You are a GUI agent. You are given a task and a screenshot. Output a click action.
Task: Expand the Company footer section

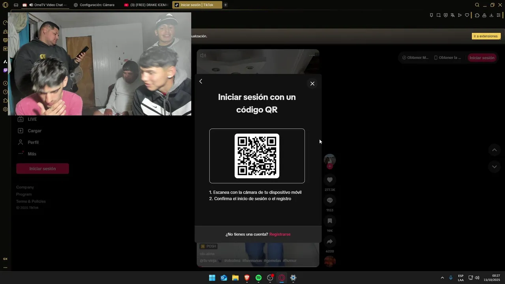pos(25,187)
